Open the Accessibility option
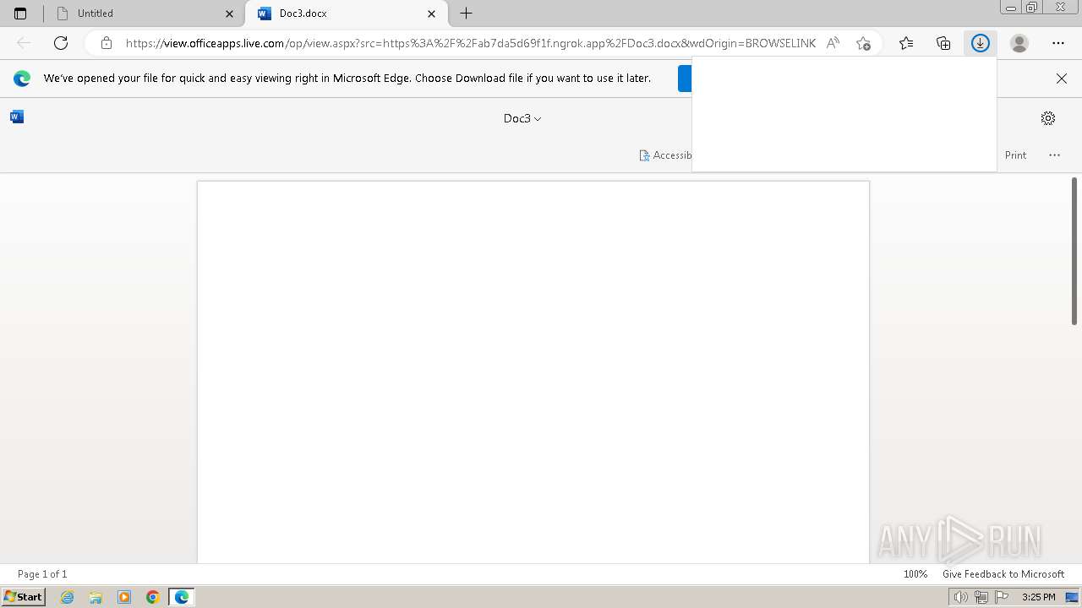1082x608 pixels. click(666, 155)
